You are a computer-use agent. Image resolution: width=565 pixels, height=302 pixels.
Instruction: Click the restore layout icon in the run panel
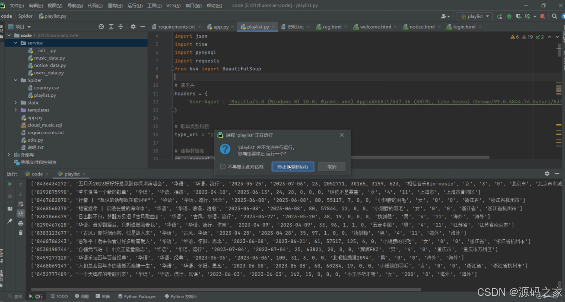(10, 209)
